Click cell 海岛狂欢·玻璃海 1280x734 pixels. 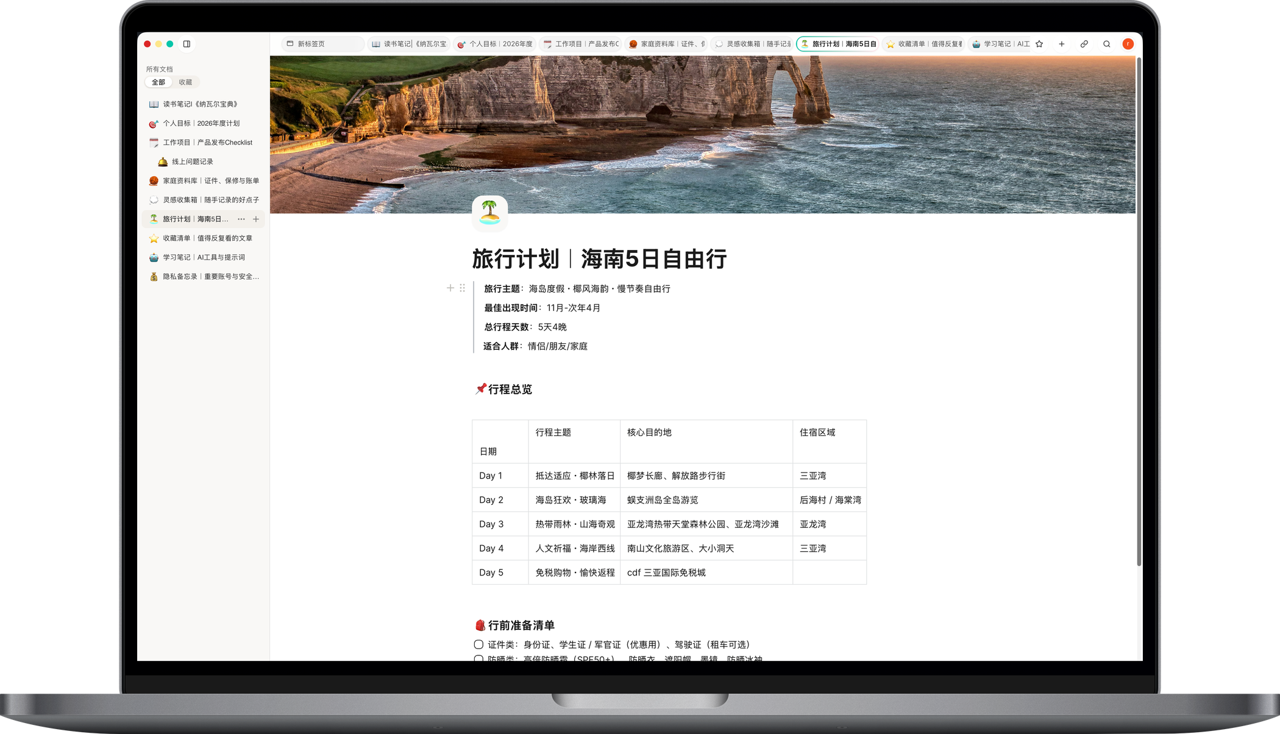(574, 500)
